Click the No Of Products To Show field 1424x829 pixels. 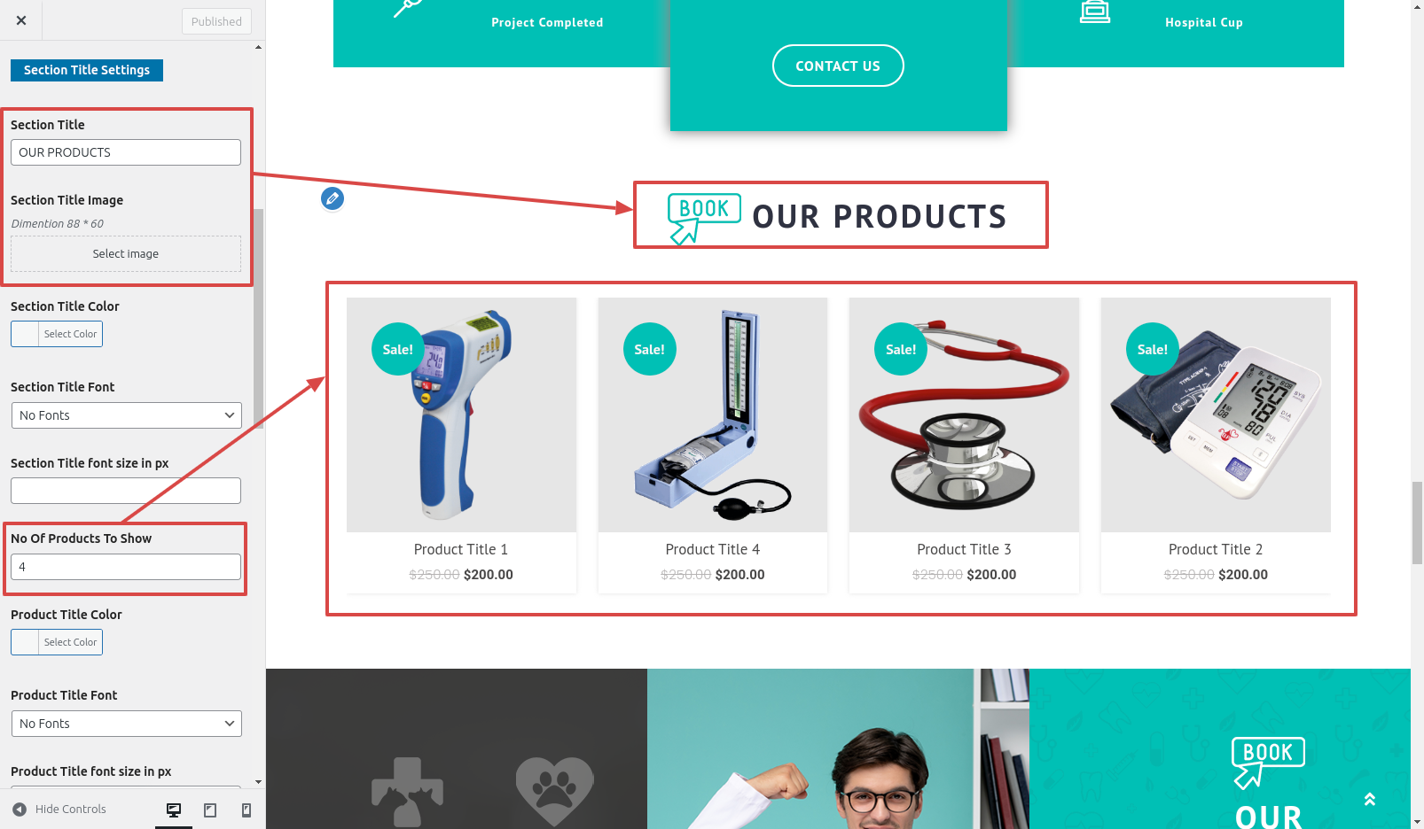tap(126, 567)
